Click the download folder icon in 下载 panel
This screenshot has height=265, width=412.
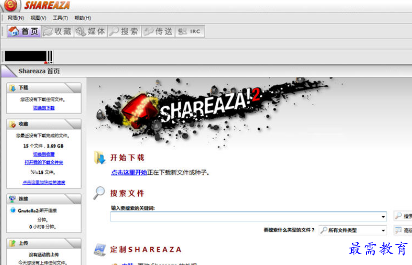point(12,88)
